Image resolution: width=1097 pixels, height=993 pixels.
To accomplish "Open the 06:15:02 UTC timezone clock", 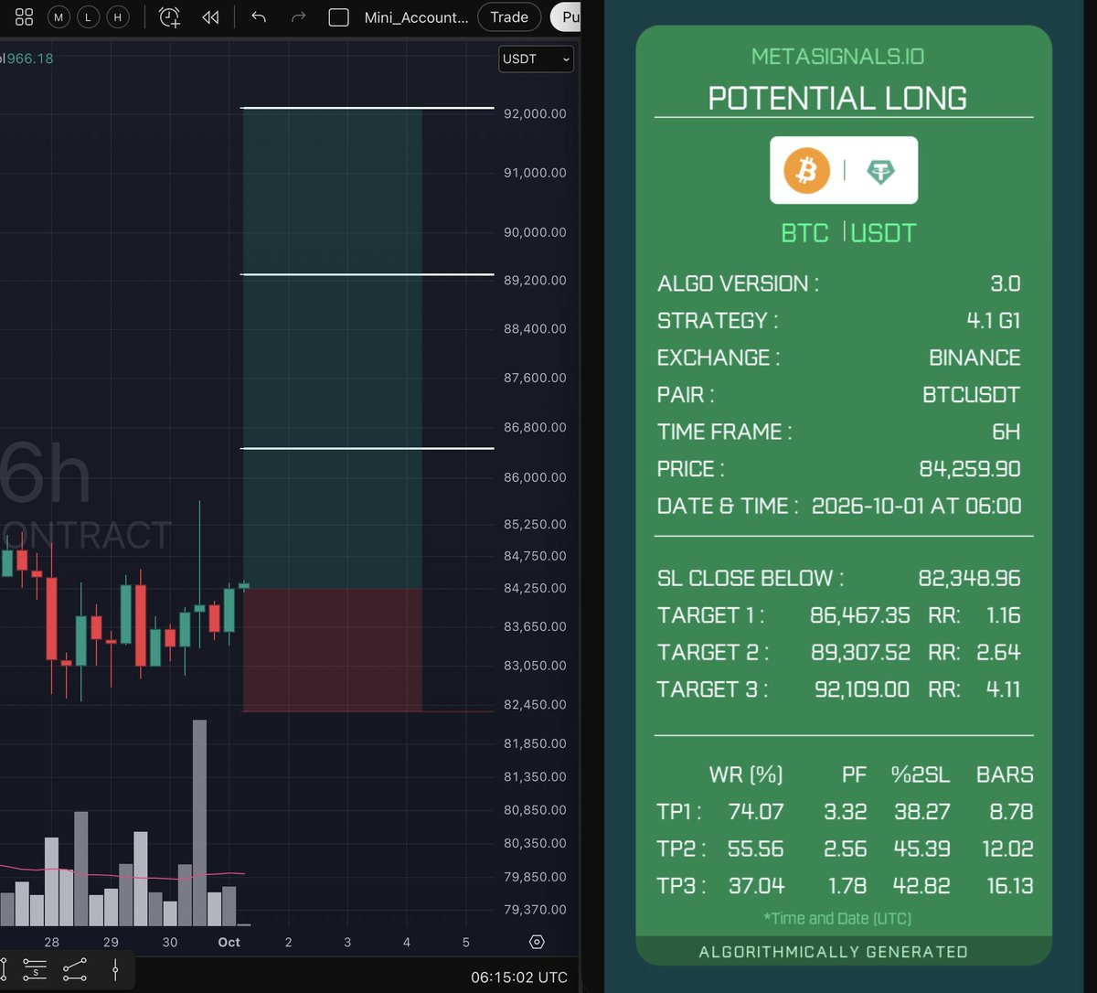I will pyautogui.click(x=519, y=977).
